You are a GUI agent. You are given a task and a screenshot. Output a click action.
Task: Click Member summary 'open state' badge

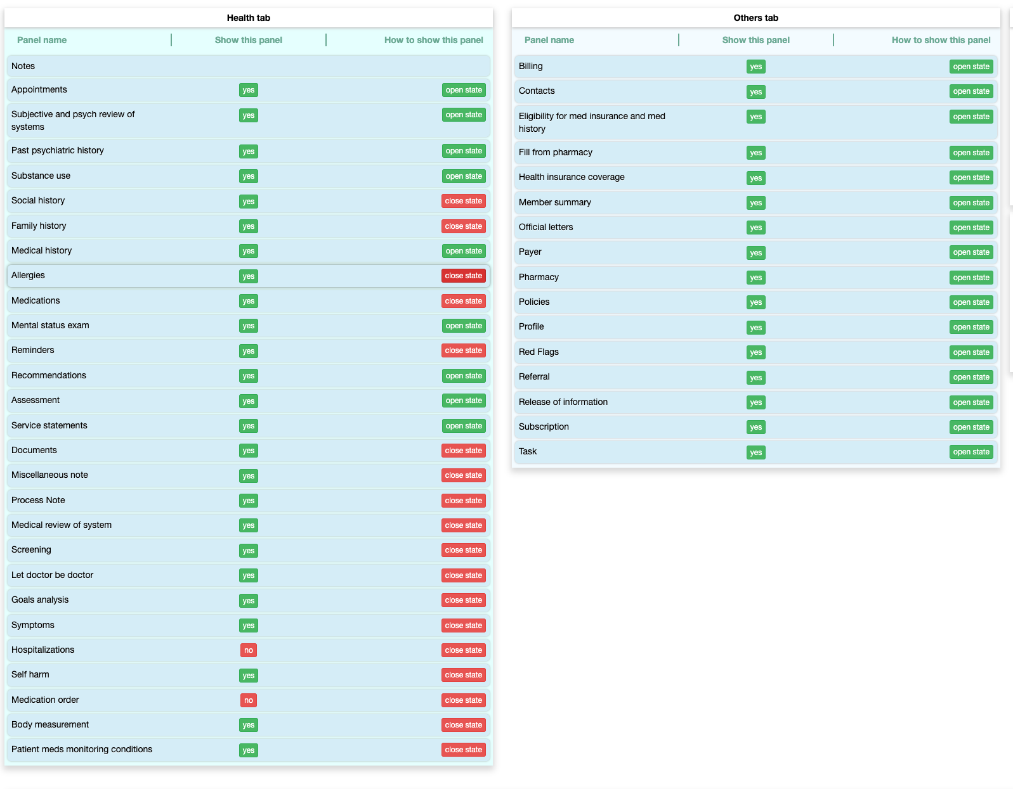click(971, 203)
